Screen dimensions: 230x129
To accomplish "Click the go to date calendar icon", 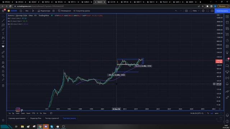I will (x=51, y=113).
